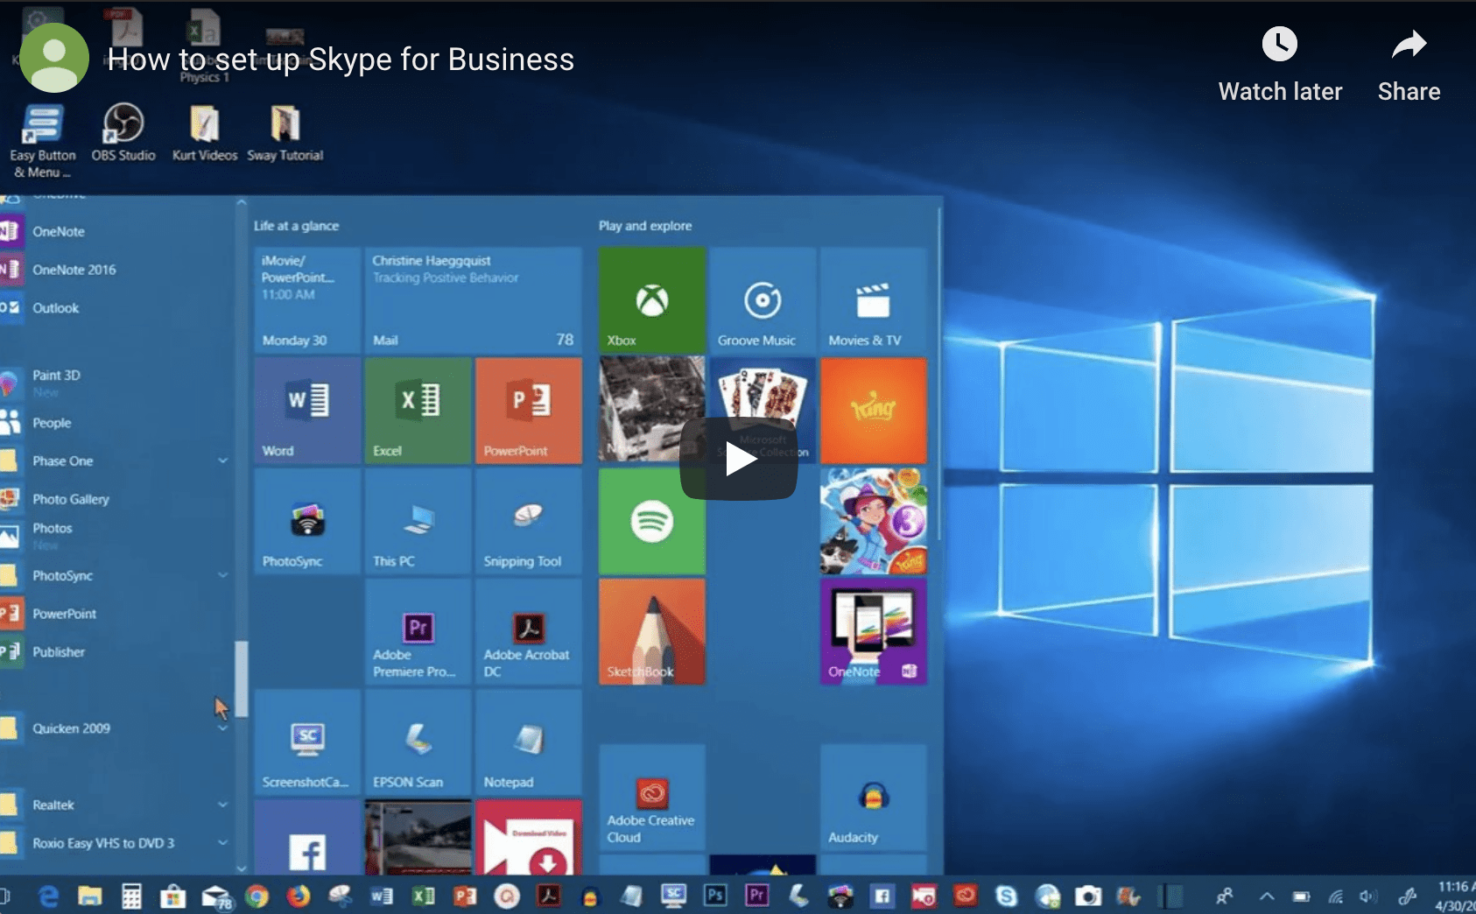Open Adobe Creative Cloud tile
This screenshot has width=1476, height=914.
pyautogui.click(x=652, y=797)
